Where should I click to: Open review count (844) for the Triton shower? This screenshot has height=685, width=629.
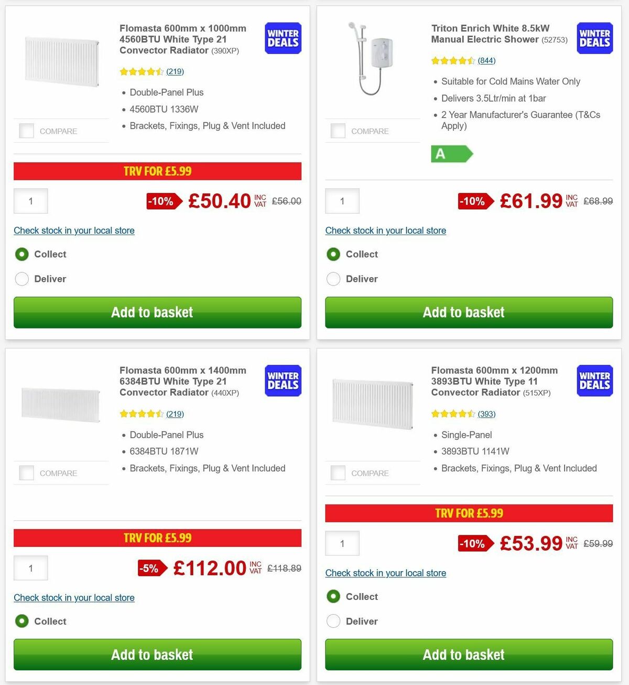point(486,60)
